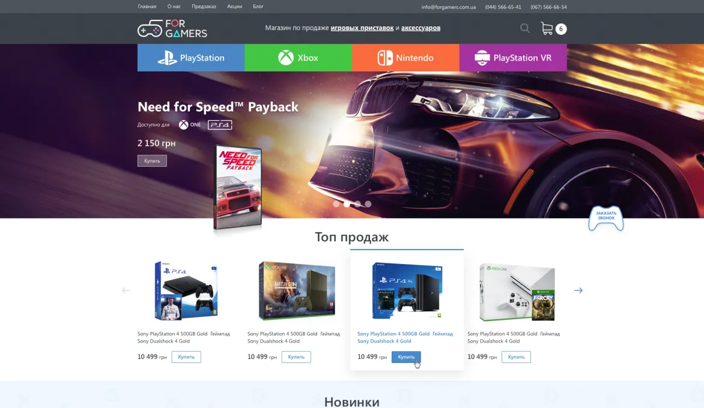Open Акции in top menu
This screenshot has height=408, width=704.
pyautogui.click(x=234, y=7)
